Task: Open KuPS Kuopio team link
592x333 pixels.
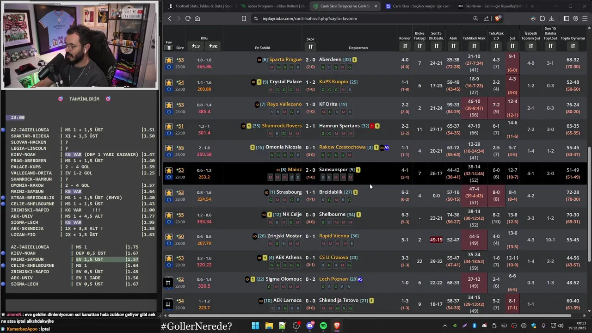Action: coord(333,82)
